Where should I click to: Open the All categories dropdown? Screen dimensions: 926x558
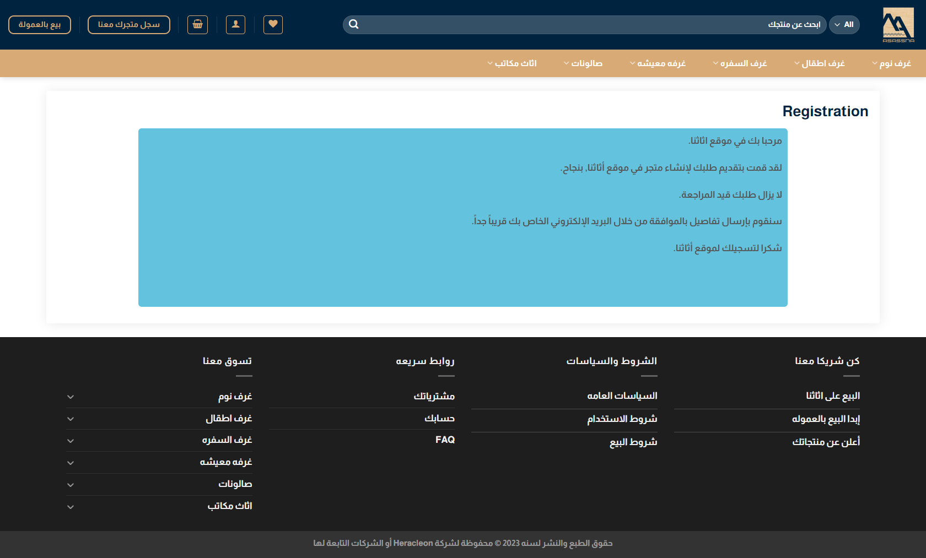click(x=844, y=25)
